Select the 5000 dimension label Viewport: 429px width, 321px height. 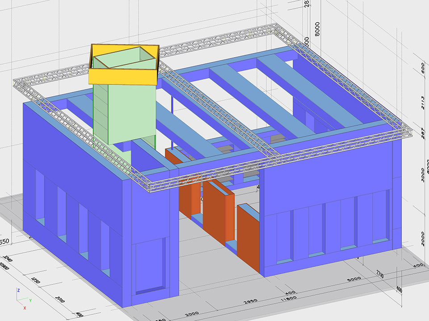pyautogui.click(x=354, y=280)
